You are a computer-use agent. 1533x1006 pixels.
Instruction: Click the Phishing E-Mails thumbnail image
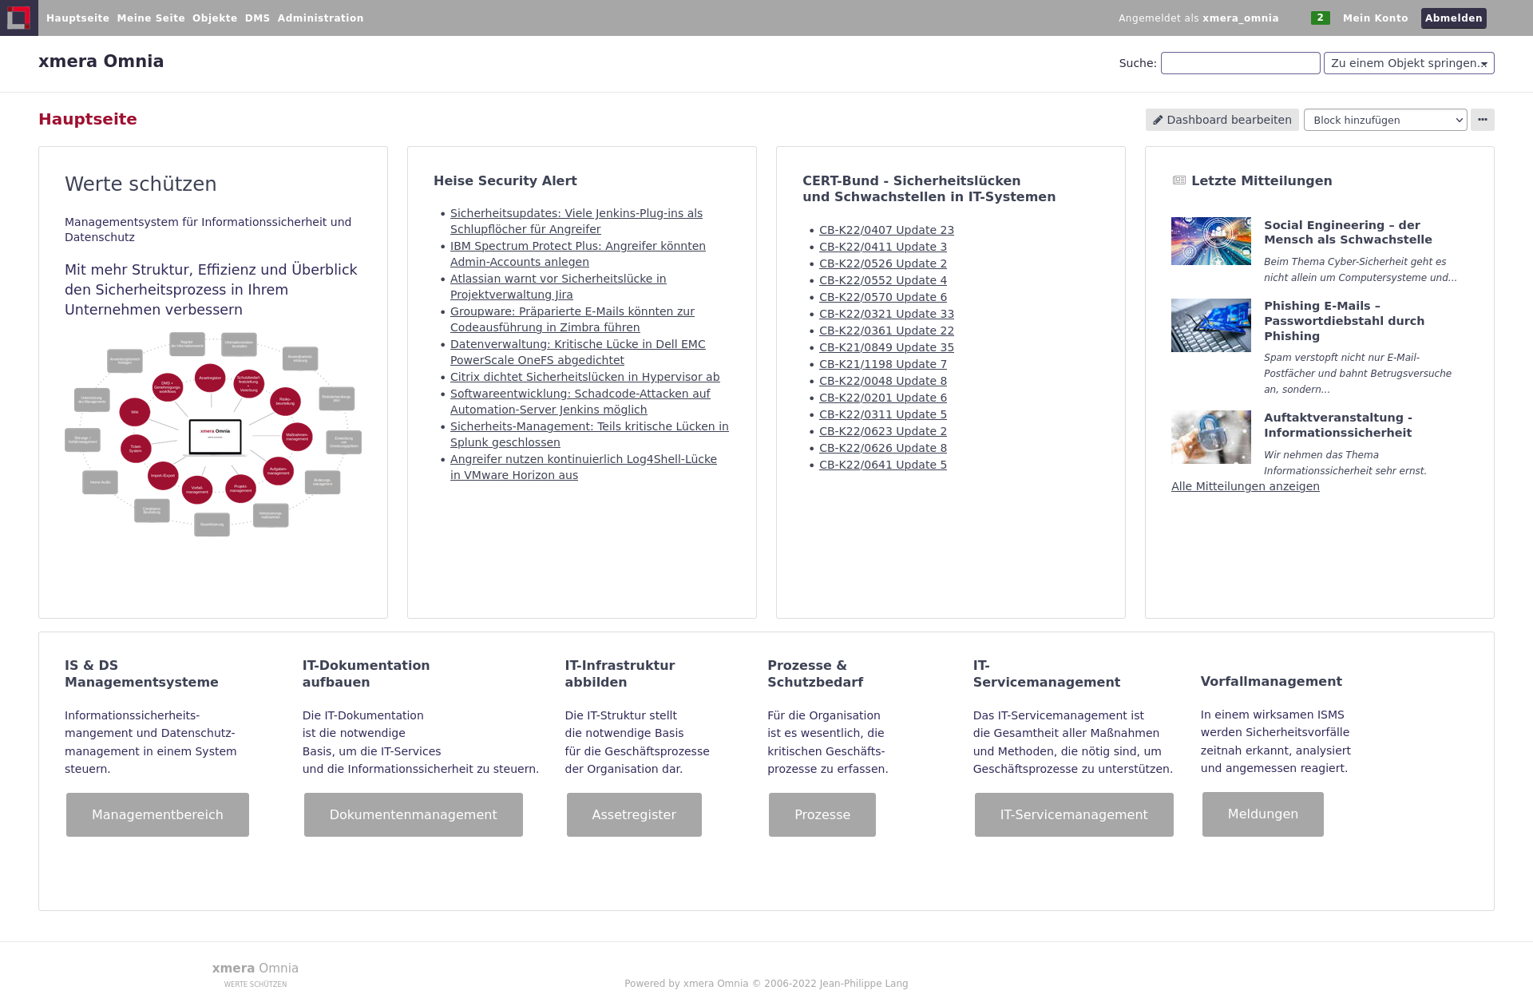coord(1212,326)
